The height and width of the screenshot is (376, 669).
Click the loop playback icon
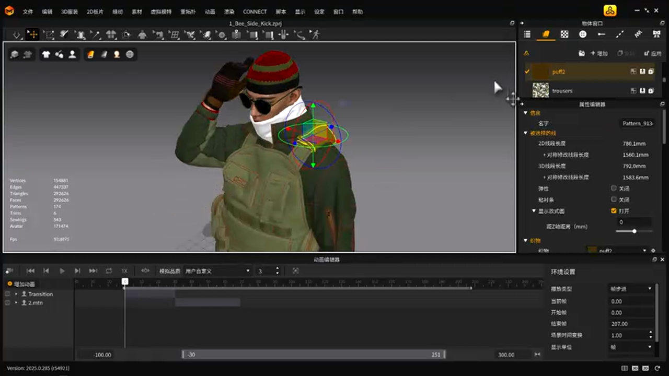pyautogui.click(x=109, y=271)
